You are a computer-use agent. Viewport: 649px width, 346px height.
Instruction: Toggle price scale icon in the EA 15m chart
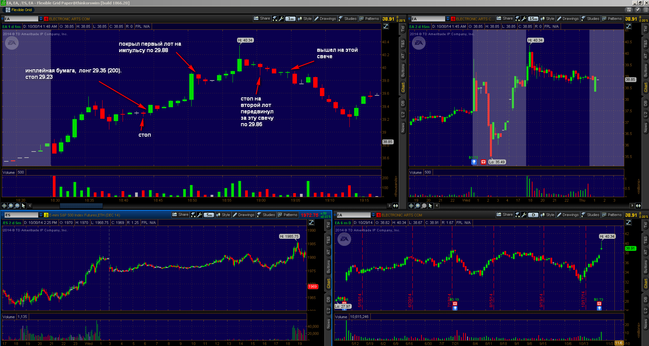click(628, 26)
